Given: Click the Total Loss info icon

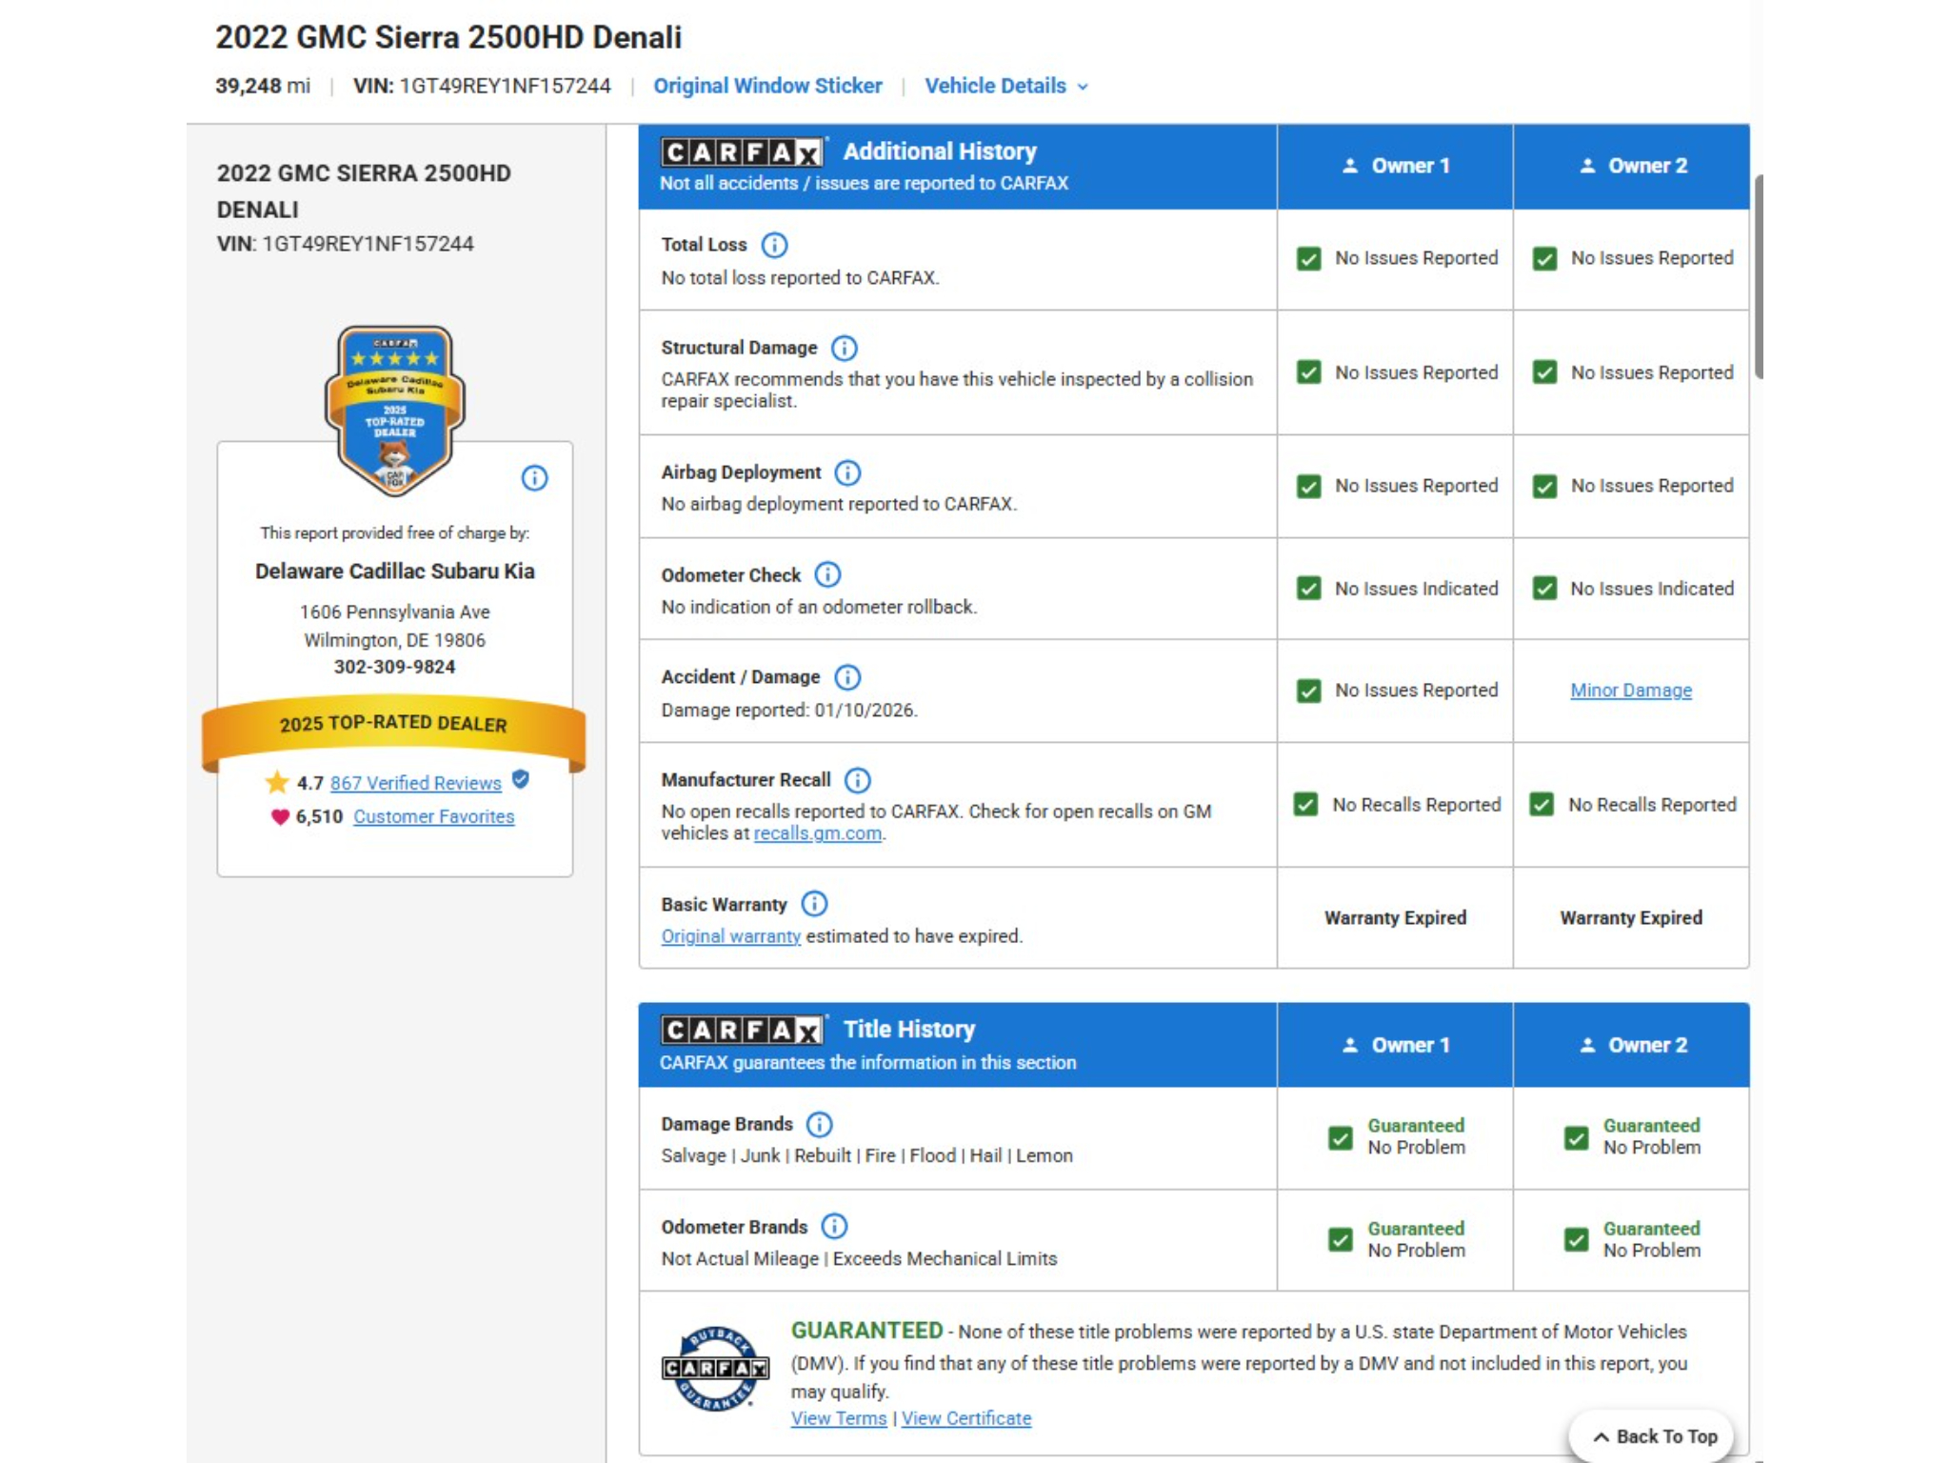Looking at the screenshot, I should pos(774,245).
